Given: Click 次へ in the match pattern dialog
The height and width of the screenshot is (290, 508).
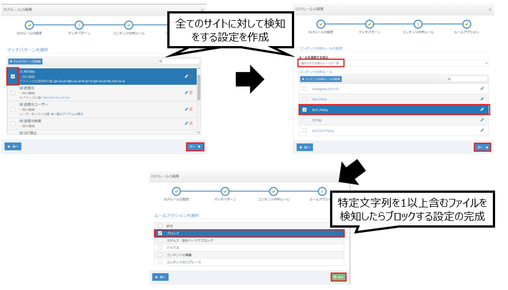Looking at the screenshot, I should pos(195,147).
